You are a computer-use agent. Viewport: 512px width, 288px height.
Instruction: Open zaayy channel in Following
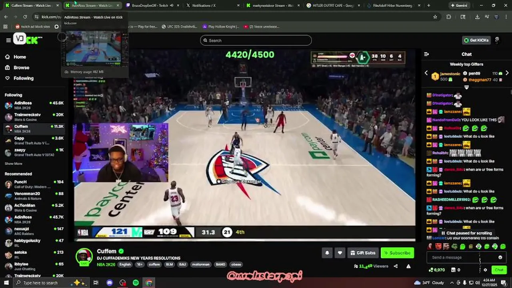34,152
